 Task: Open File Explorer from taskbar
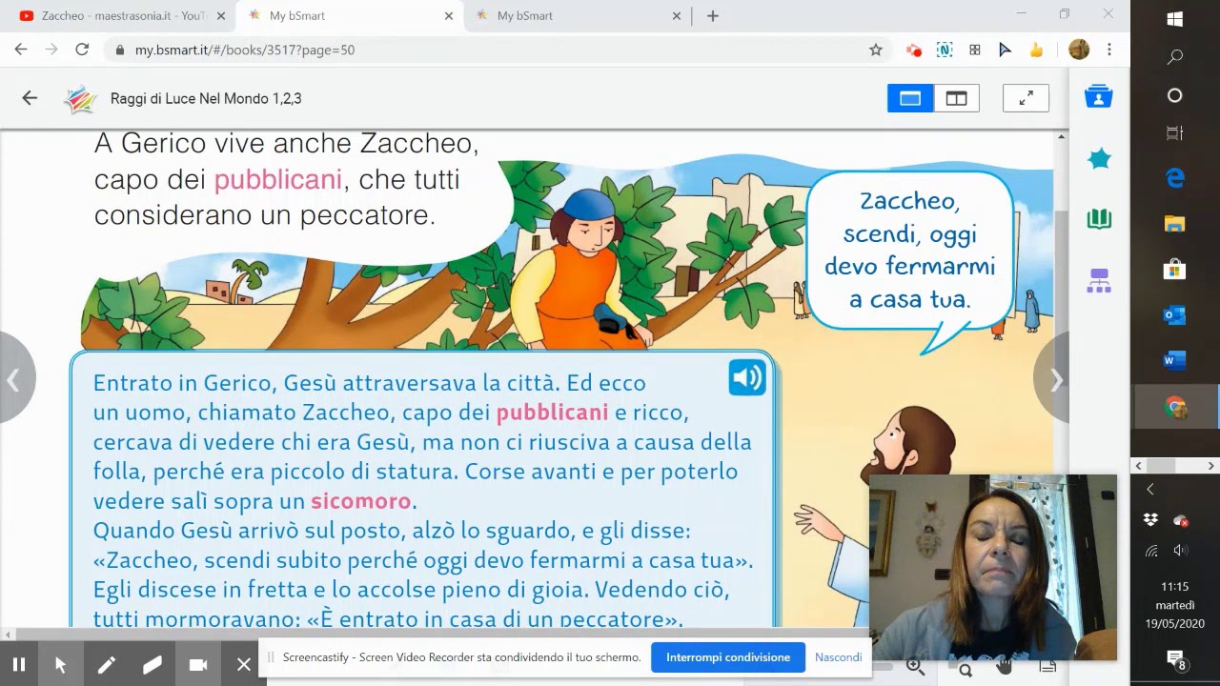[x=1174, y=224]
